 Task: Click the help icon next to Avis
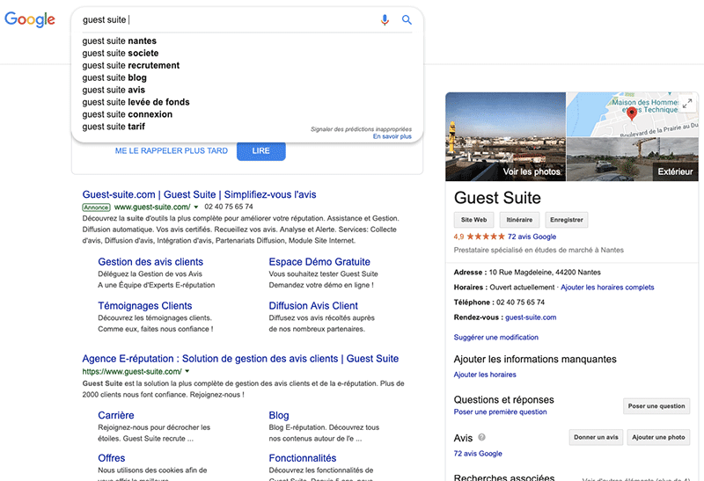tap(481, 437)
